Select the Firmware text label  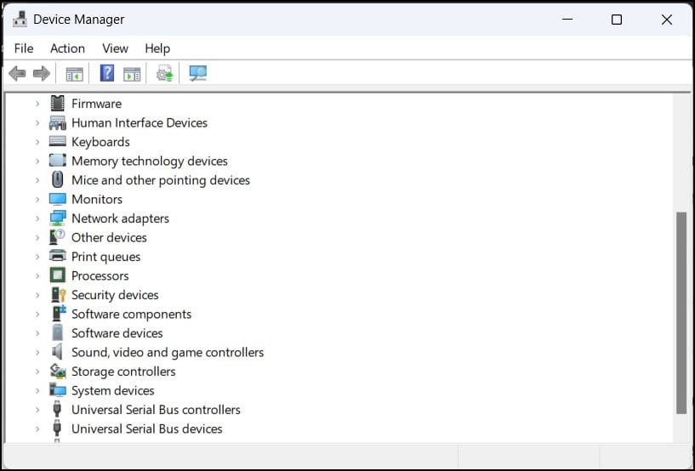97,104
